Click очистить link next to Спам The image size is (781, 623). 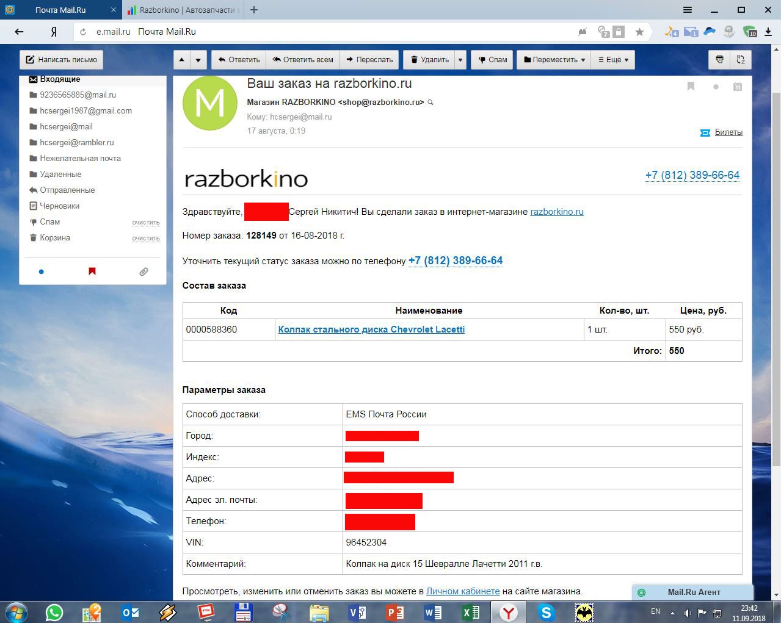point(146,222)
